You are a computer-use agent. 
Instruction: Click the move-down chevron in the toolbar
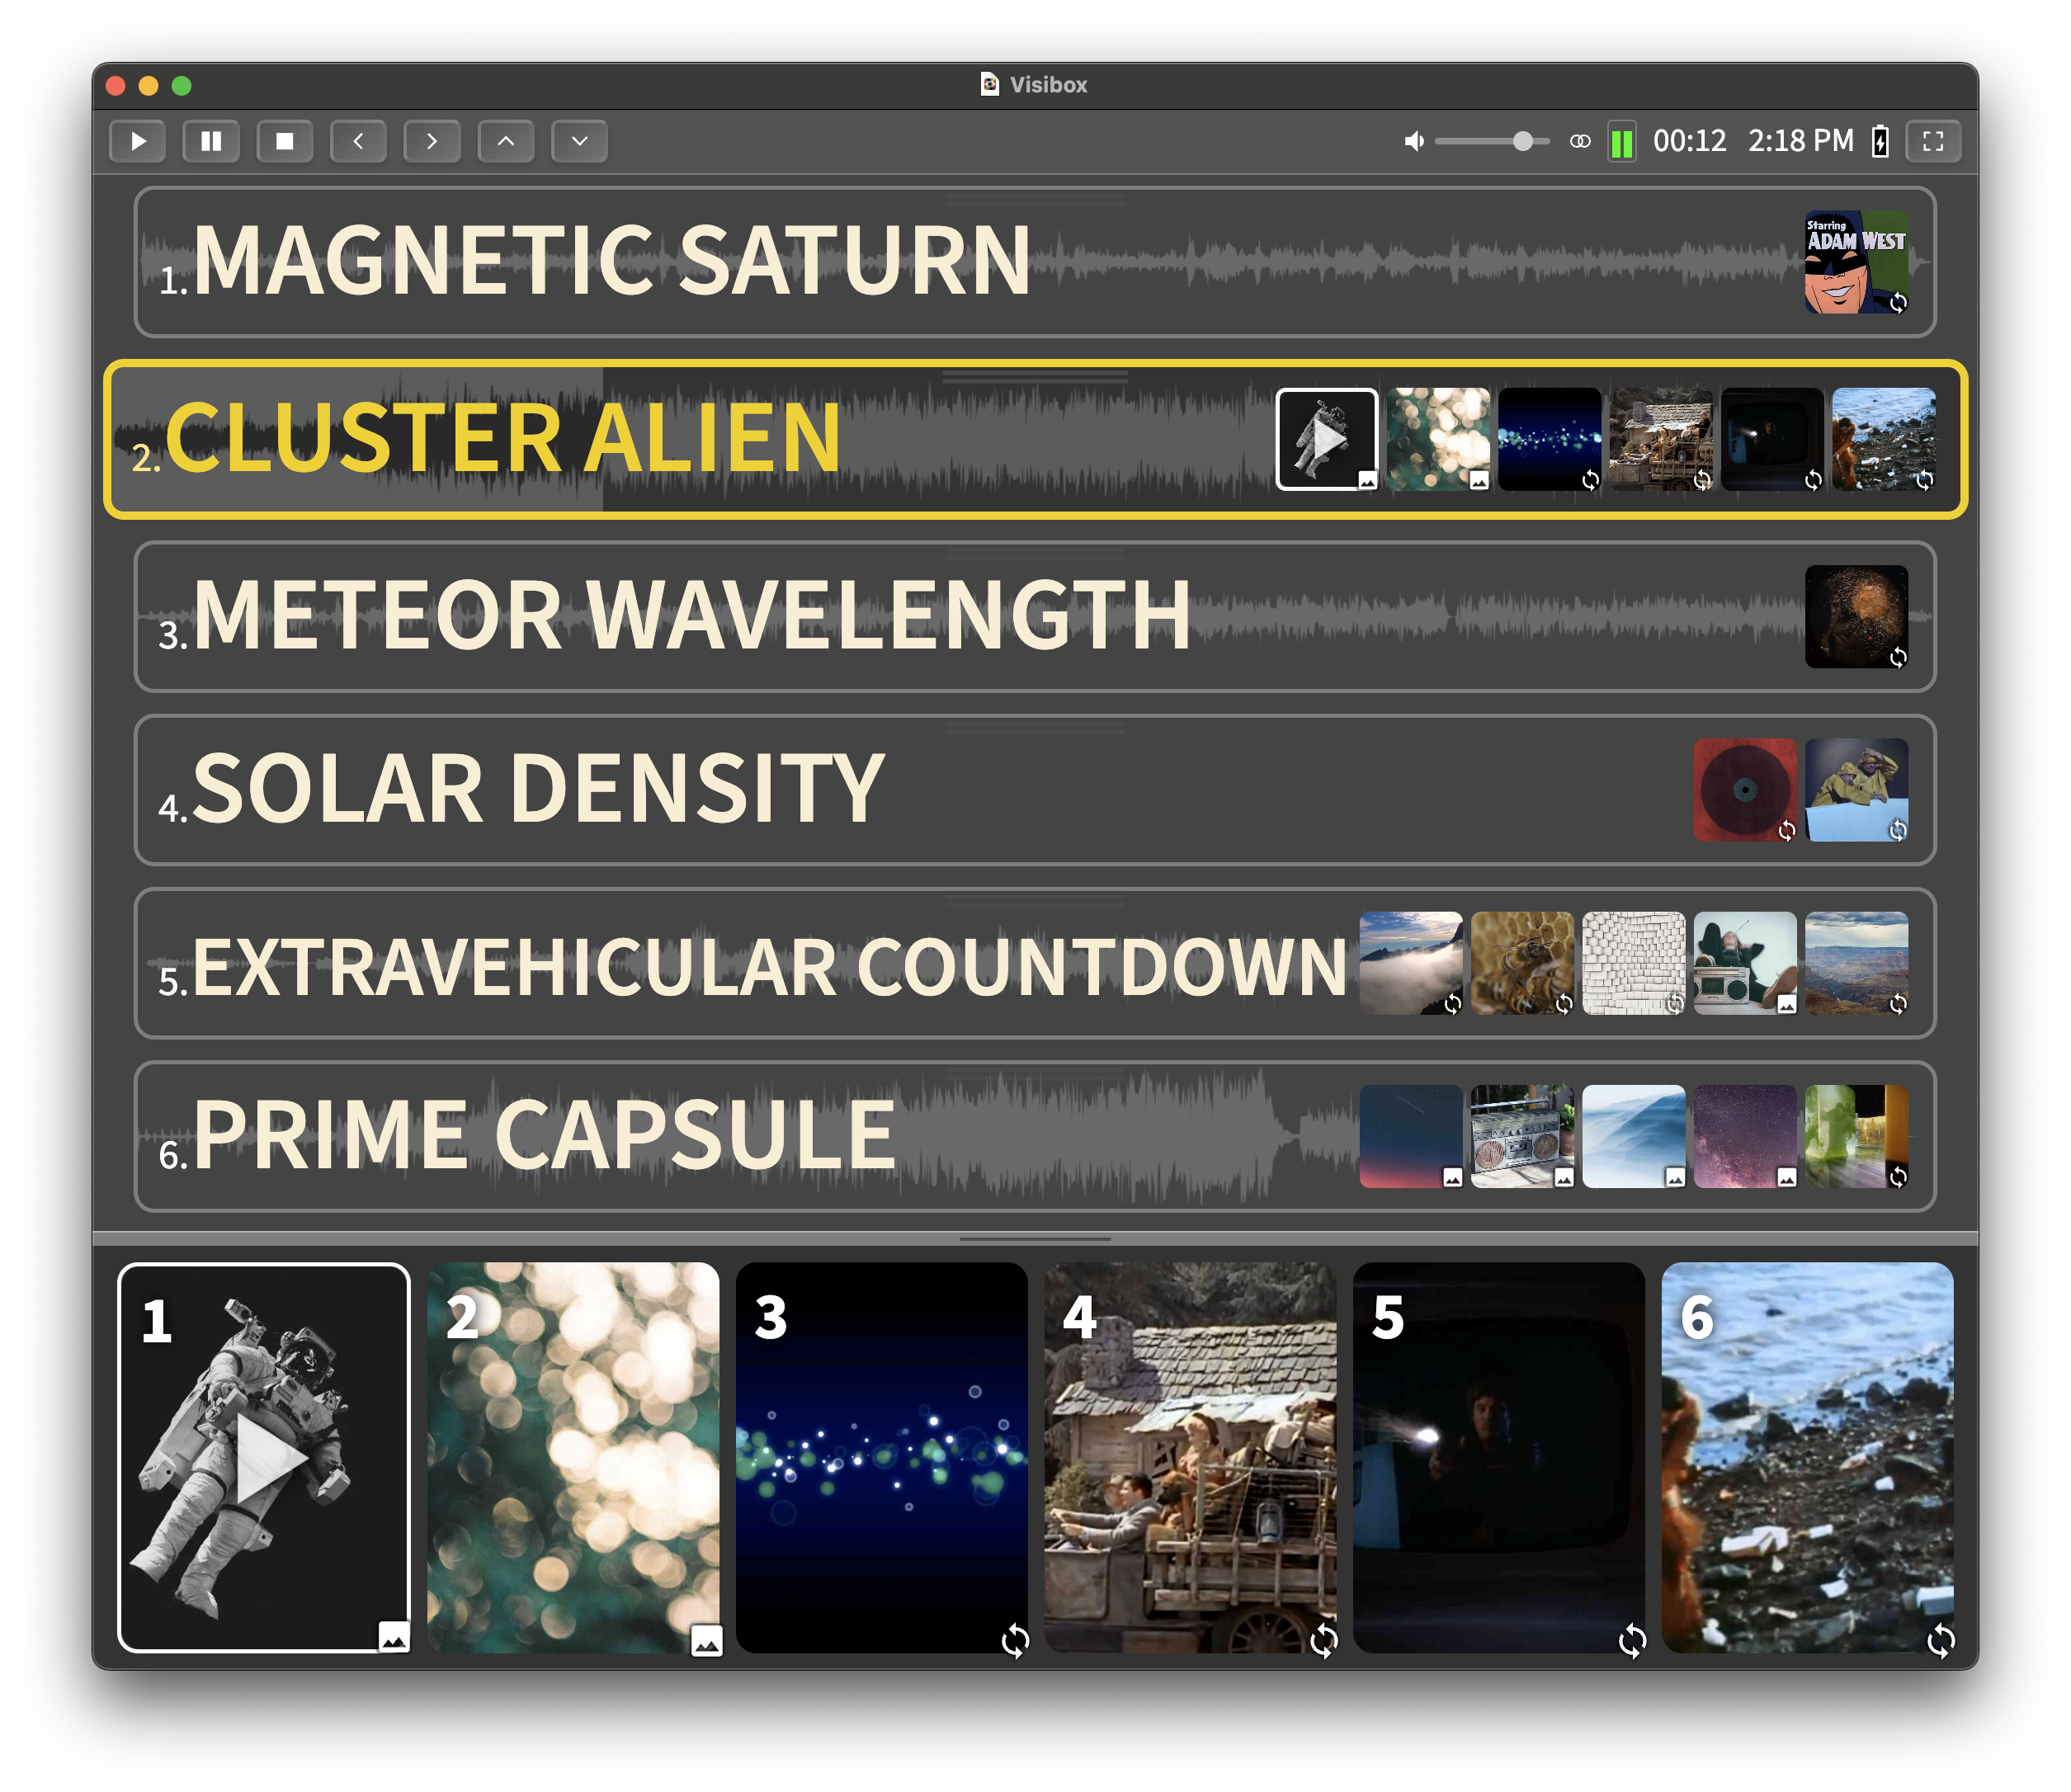click(x=580, y=141)
